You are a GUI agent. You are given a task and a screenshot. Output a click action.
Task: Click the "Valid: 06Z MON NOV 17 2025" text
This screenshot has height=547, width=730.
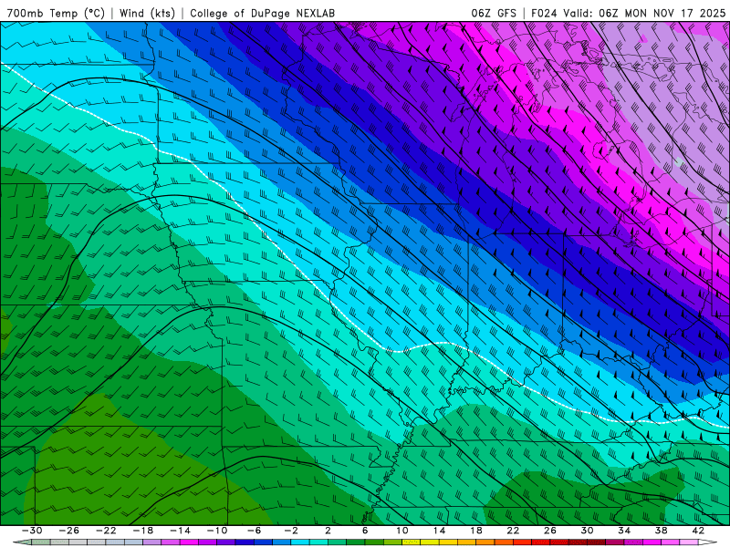coord(644,13)
